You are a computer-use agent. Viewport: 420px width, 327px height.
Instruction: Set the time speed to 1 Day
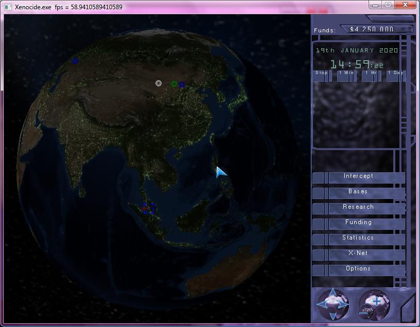396,76
